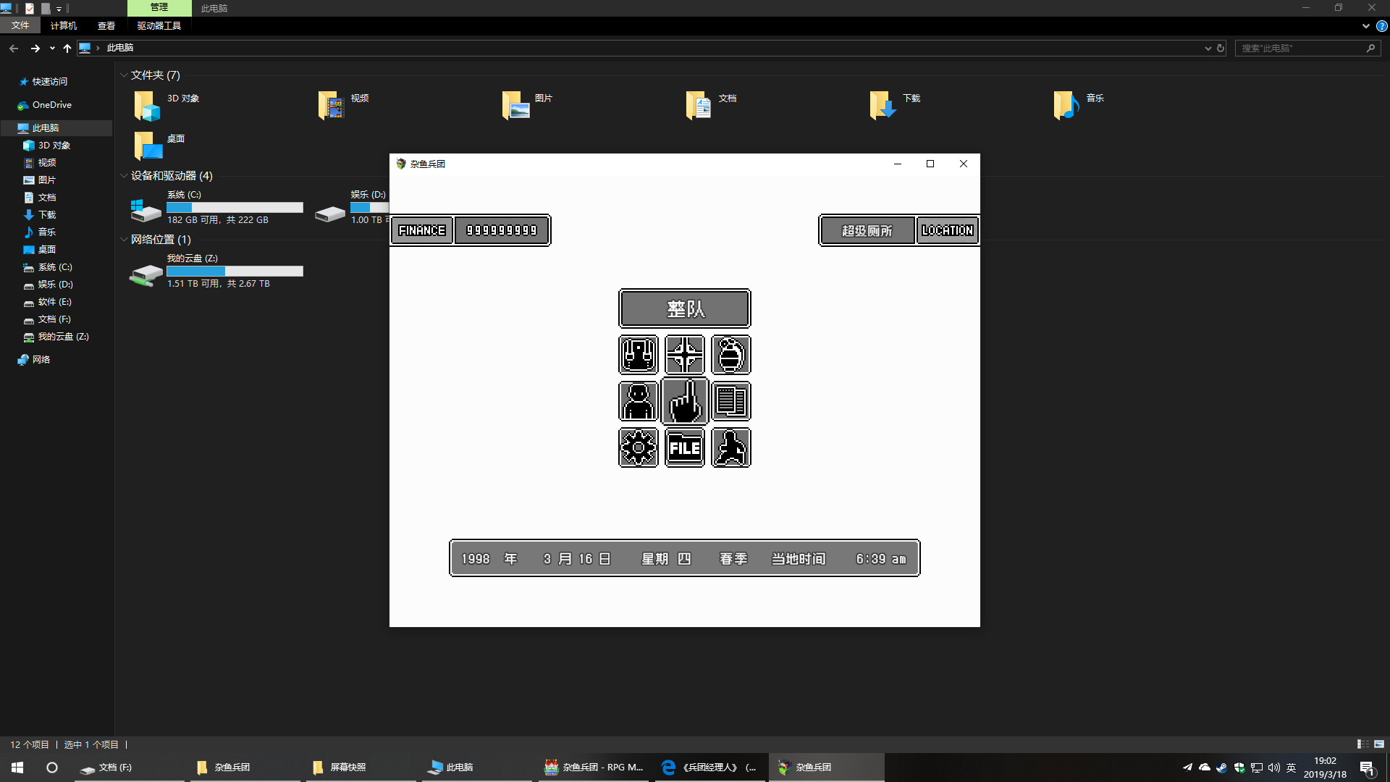
Task: Click the running man exit icon
Action: click(x=731, y=447)
